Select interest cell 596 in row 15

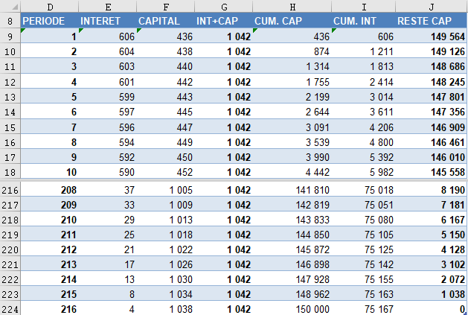pyautogui.click(x=107, y=127)
